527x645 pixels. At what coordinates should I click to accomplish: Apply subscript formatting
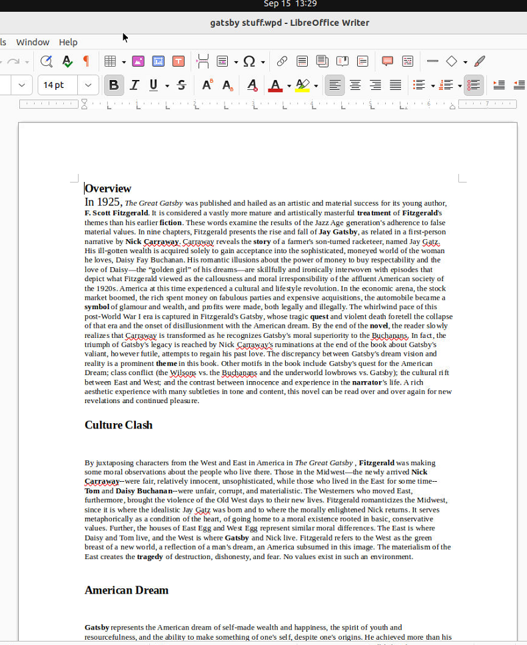(x=227, y=85)
